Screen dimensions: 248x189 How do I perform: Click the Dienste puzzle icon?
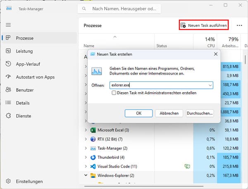point(8,116)
